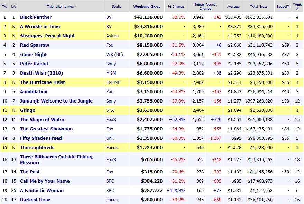Screen dimensions: 304x204
Task: Open the Darkest Hour title link
Action: pyautogui.click(x=35, y=200)
